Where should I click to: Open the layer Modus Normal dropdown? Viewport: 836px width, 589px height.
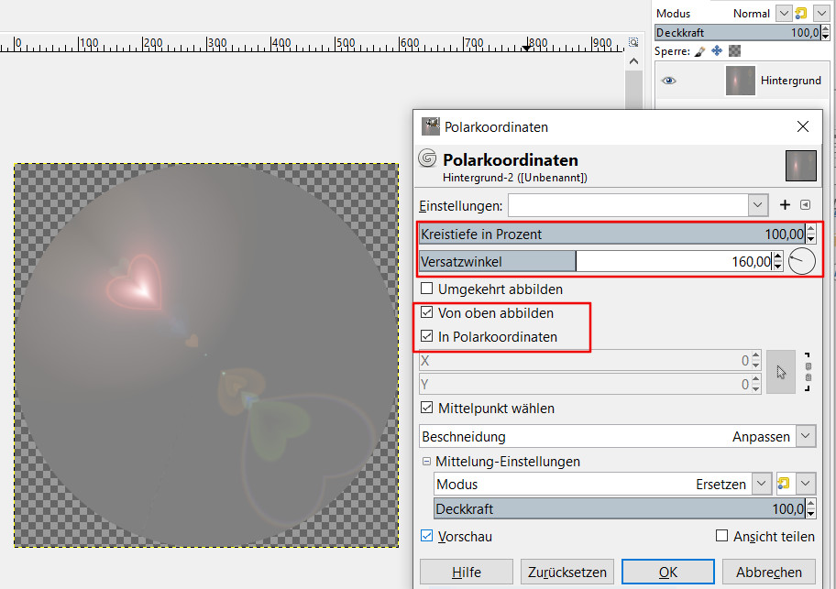pos(783,14)
